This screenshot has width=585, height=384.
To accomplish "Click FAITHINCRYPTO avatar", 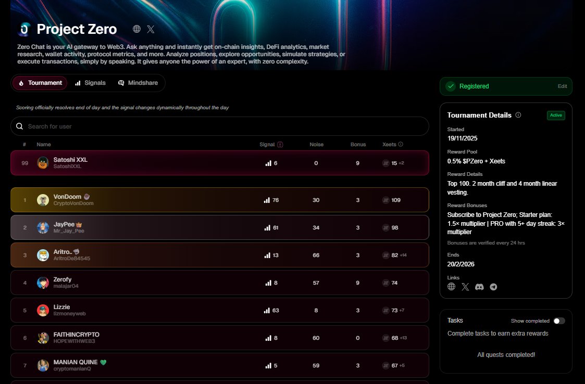I will coord(43,338).
